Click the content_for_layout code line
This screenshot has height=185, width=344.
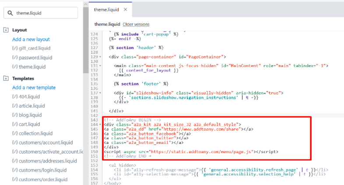tap(148, 70)
